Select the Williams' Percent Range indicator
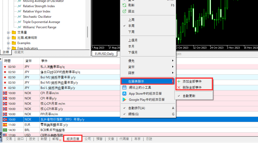Viewport: 258px width, 143px height. [x=40, y=27]
